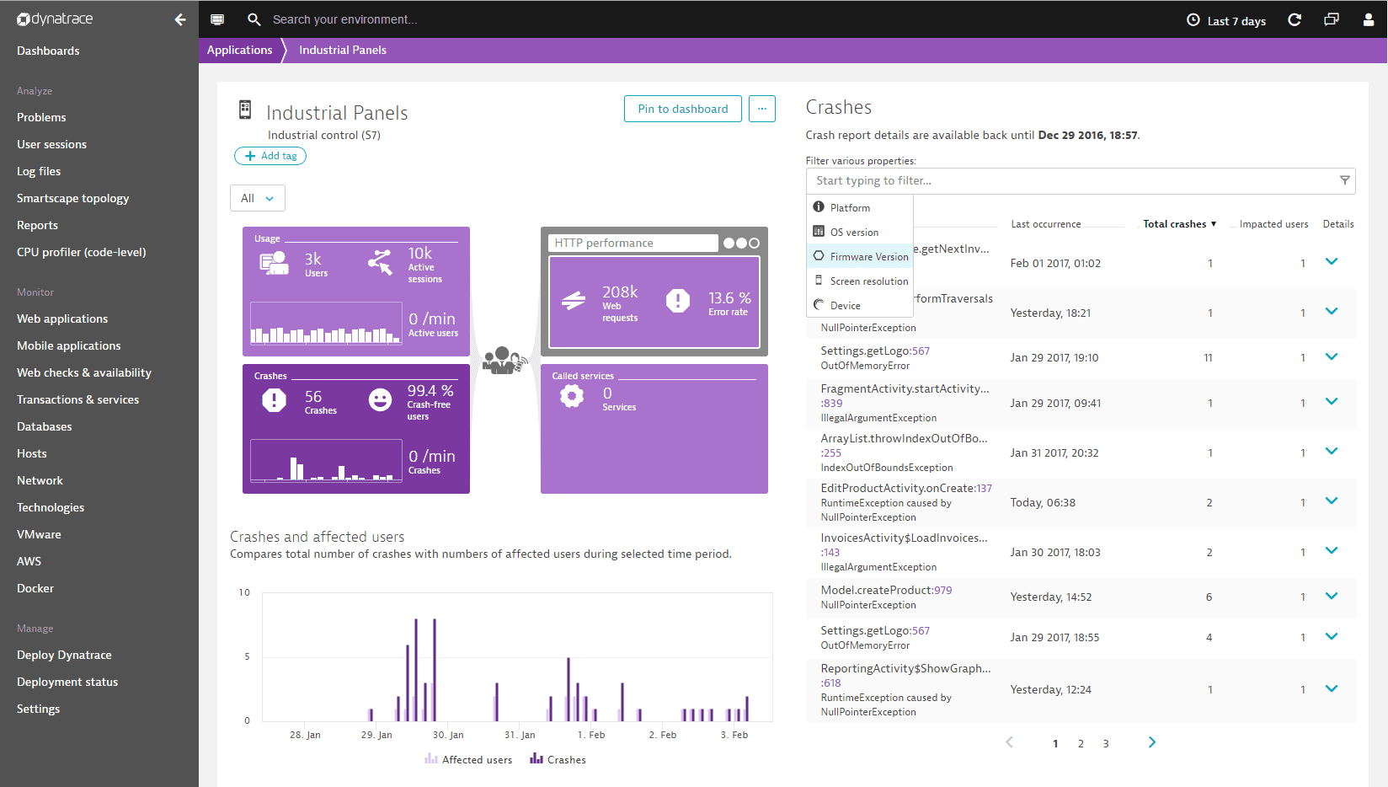Click the HTTP performance title field
This screenshot has width=1388, height=787.
[x=633, y=243]
